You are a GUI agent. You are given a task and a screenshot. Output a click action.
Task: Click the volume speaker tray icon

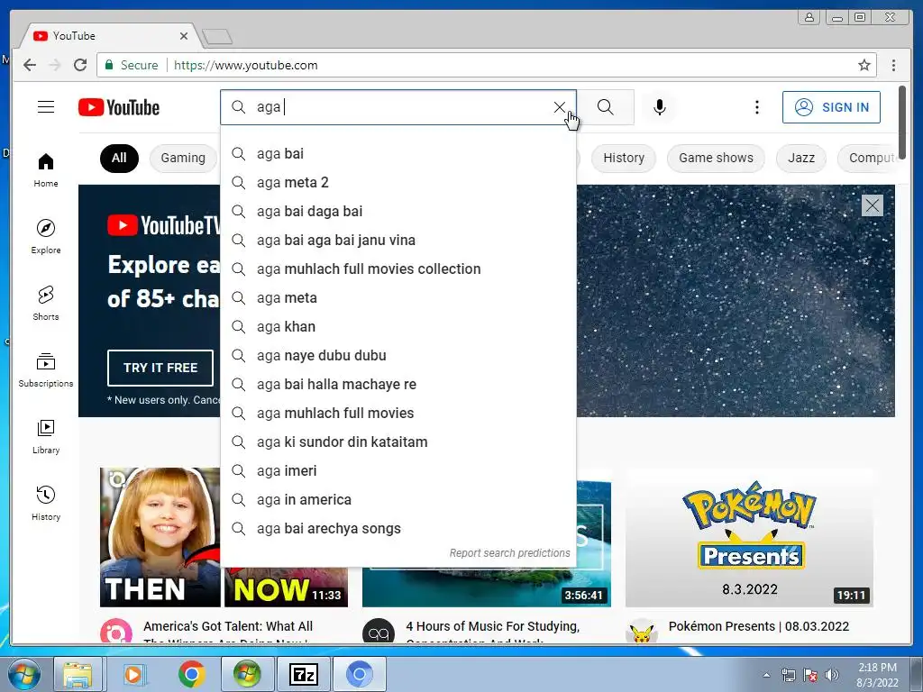click(x=831, y=675)
